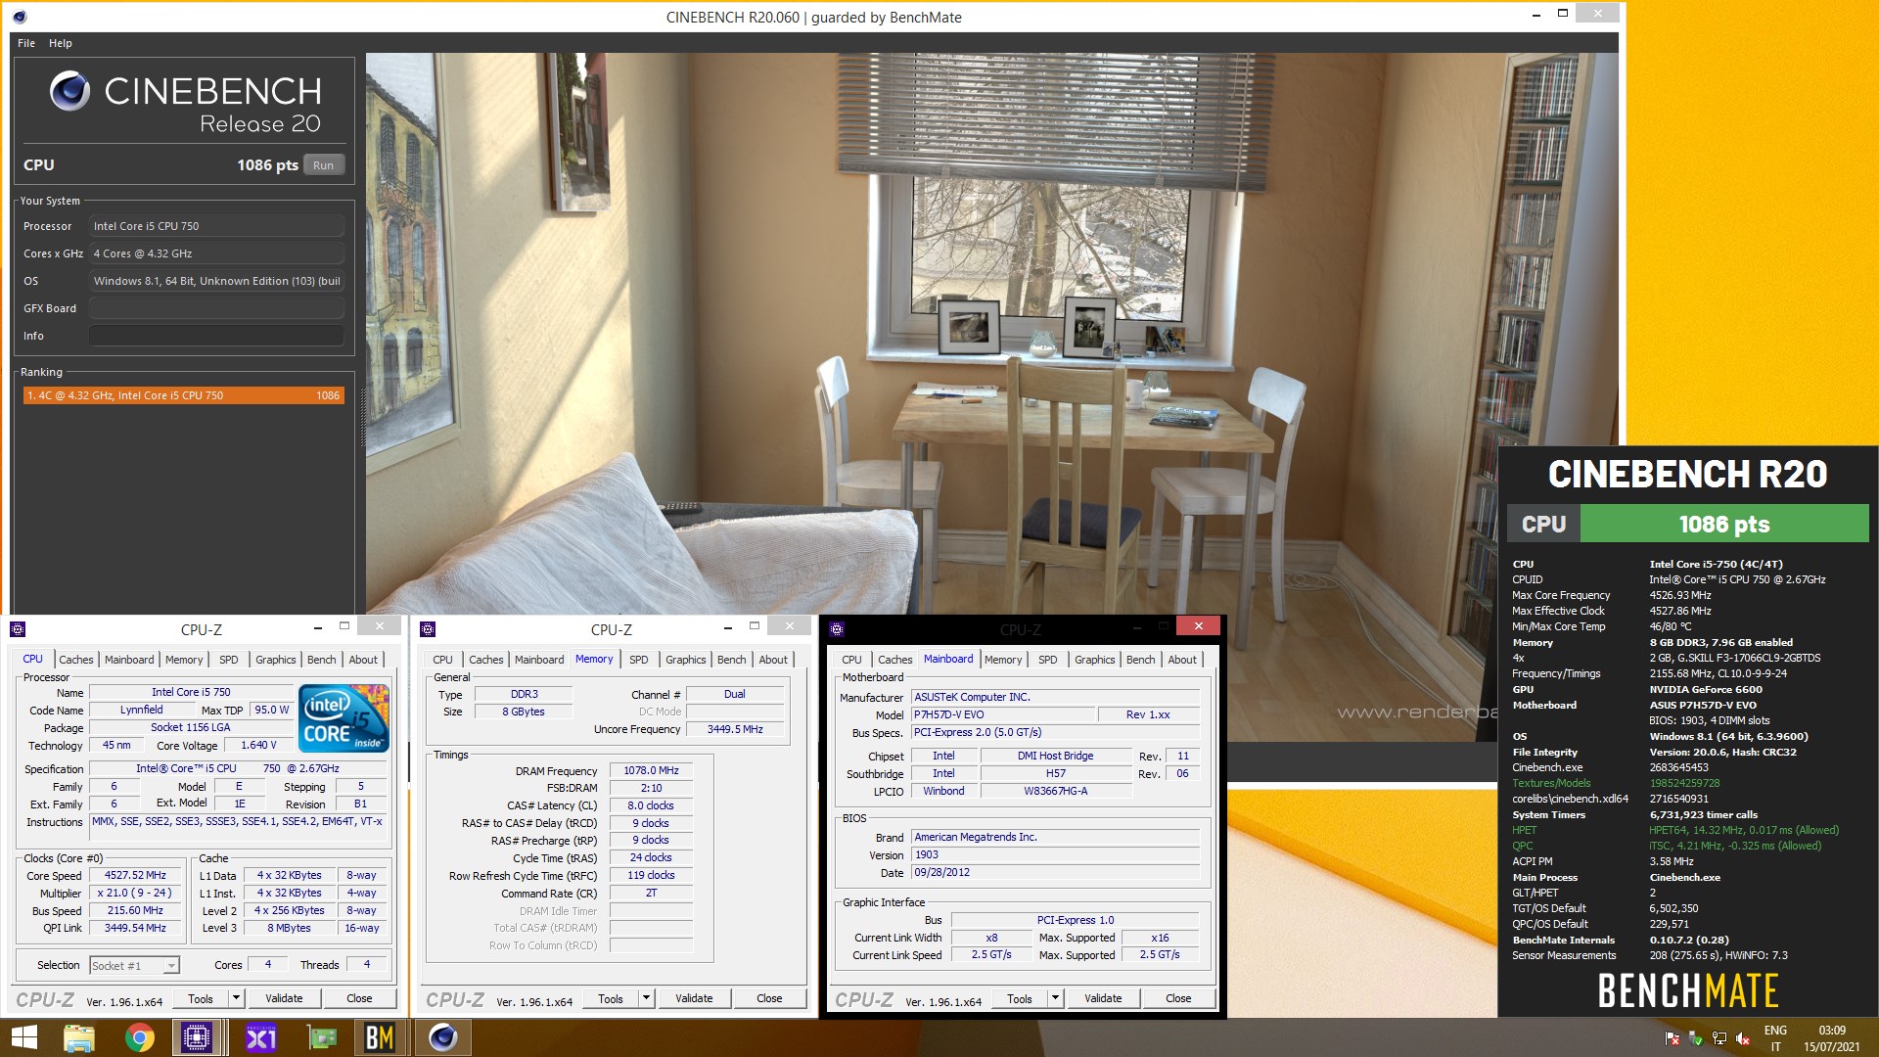
Task: Click the BIOS Version value 1903
Action: coord(1055,854)
